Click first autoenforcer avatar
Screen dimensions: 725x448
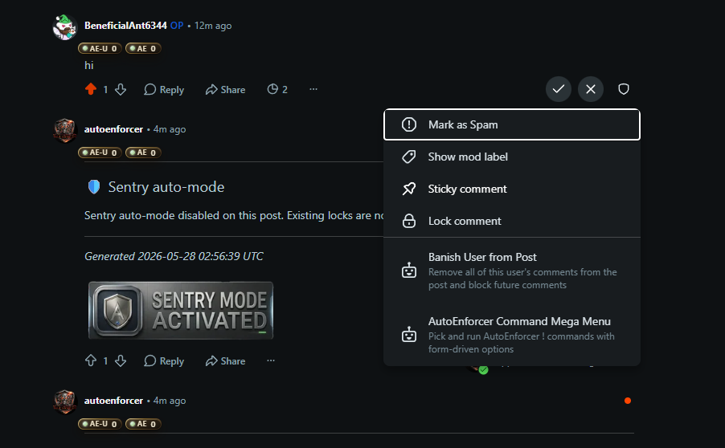[65, 131]
